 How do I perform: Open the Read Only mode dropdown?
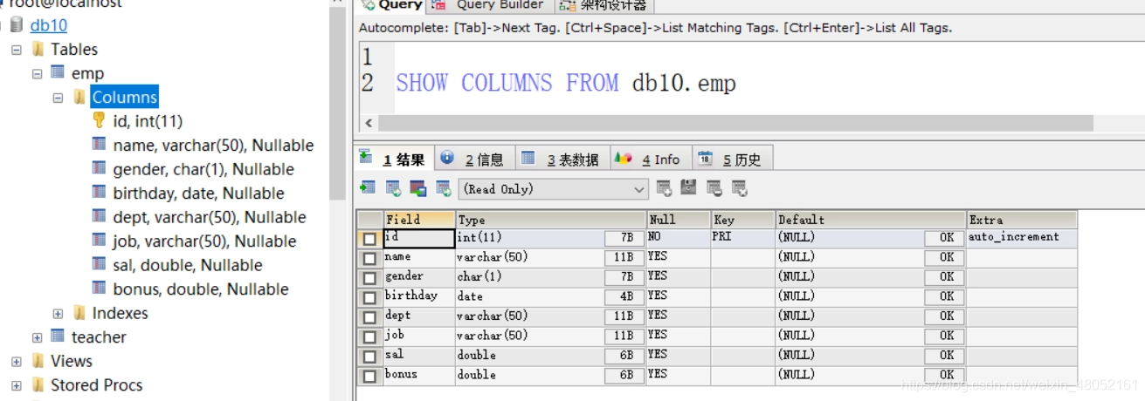(639, 189)
